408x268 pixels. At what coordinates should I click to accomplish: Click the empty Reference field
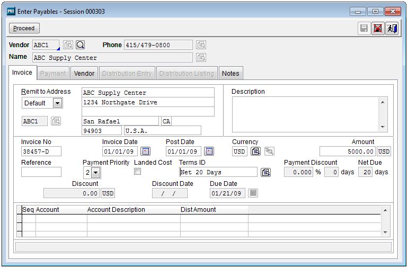tap(41, 172)
